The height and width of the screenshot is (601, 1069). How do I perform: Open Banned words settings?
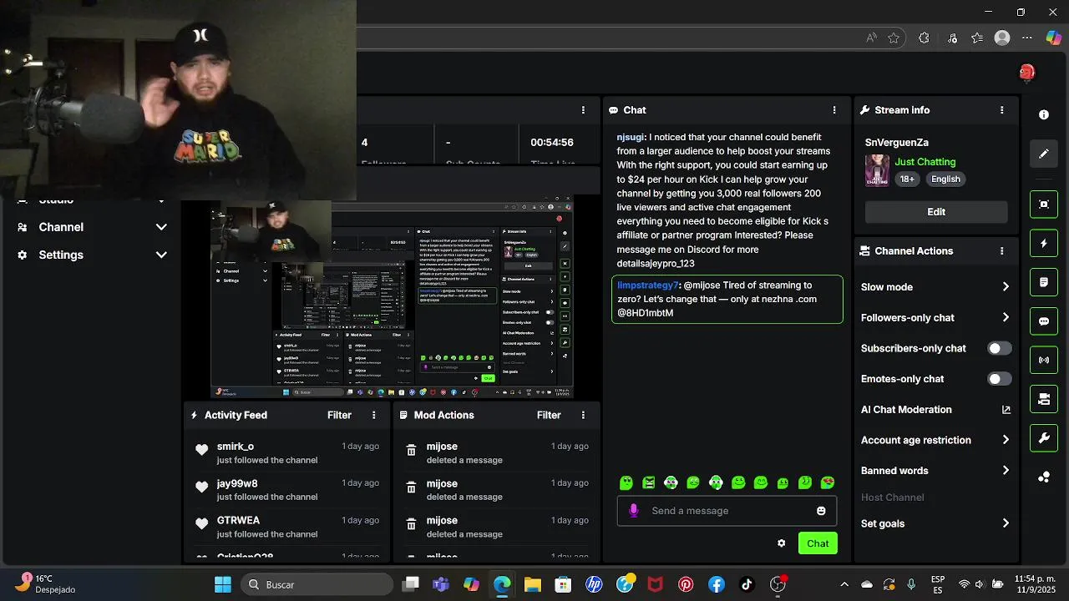(935, 471)
